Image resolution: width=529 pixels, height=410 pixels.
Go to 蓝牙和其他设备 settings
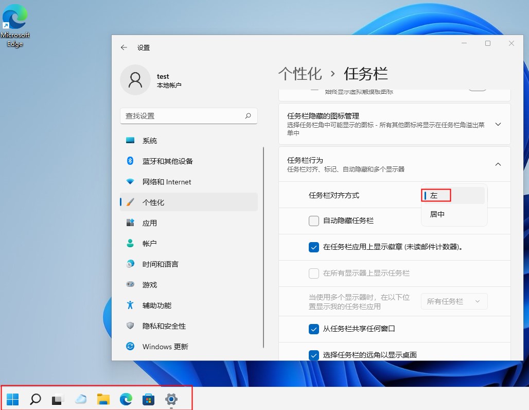click(x=167, y=161)
